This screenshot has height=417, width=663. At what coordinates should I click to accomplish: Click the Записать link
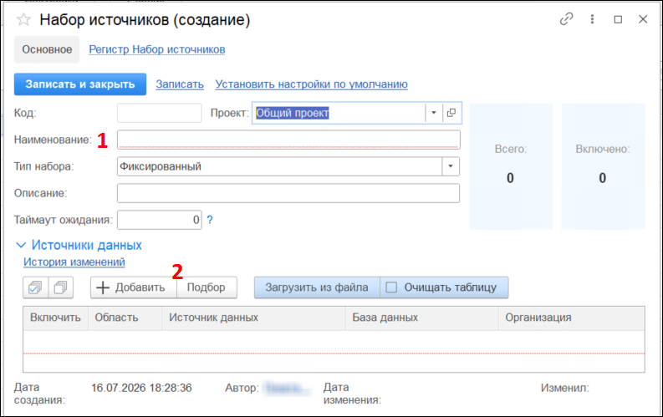(180, 84)
